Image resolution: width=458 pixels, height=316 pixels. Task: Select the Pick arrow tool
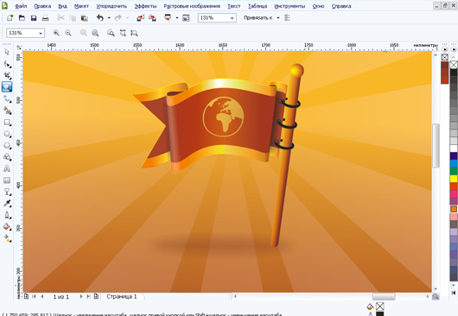[x=7, y=52]
